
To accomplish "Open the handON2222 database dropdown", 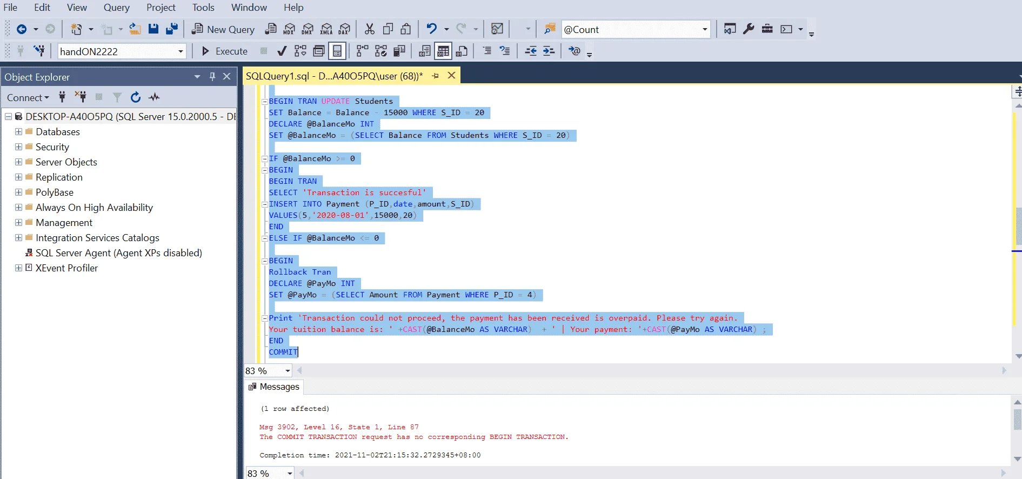I will [181, 51].
